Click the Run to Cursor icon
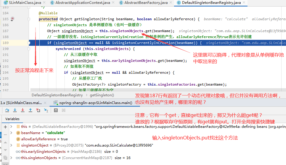 46,110
